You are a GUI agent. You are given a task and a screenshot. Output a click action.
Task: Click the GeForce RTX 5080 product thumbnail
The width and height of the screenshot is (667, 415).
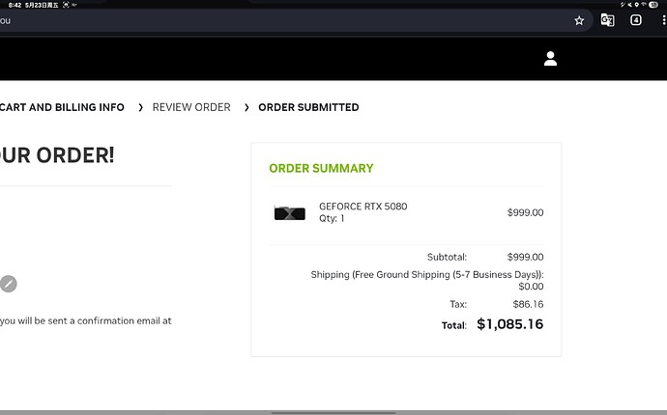pos(289,213)
